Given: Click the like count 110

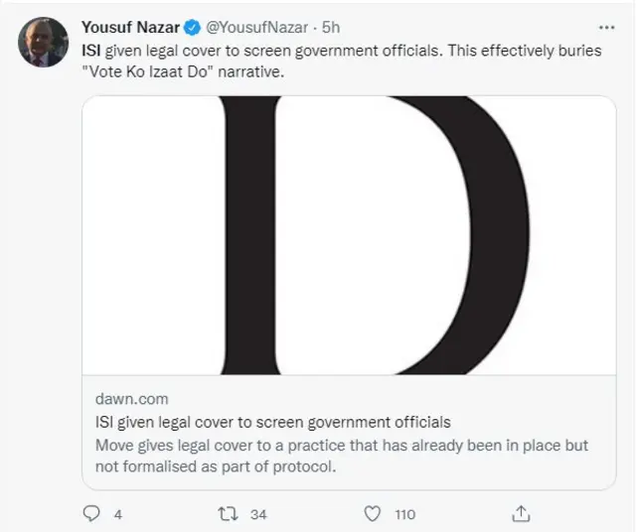Looking at the screenshot, I should tap(404, 514).
